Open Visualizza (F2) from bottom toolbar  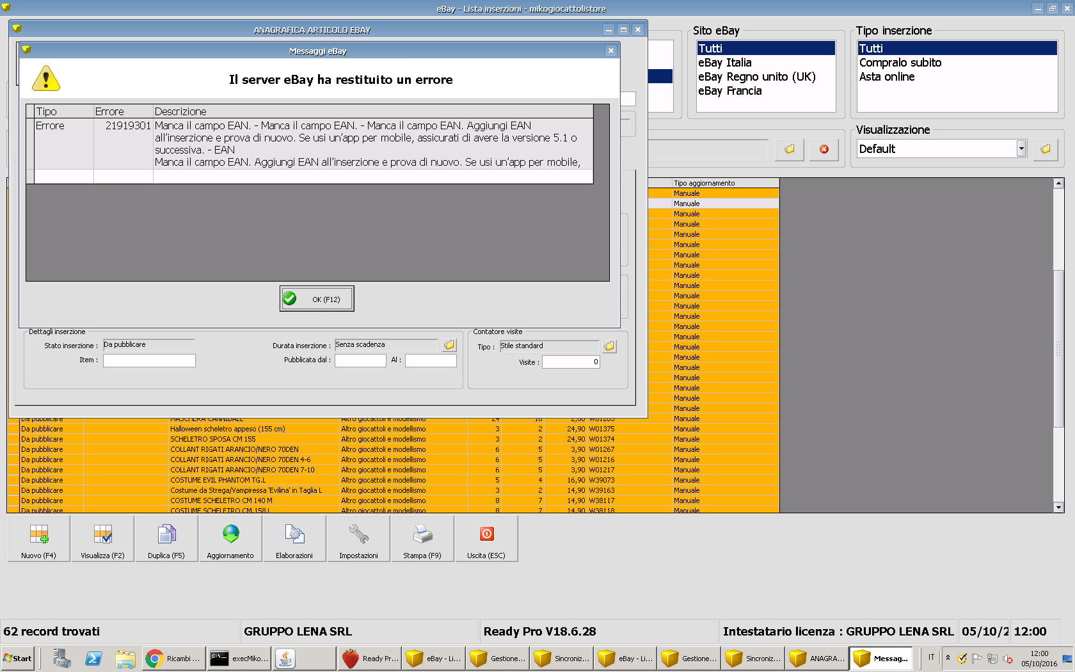102,538
